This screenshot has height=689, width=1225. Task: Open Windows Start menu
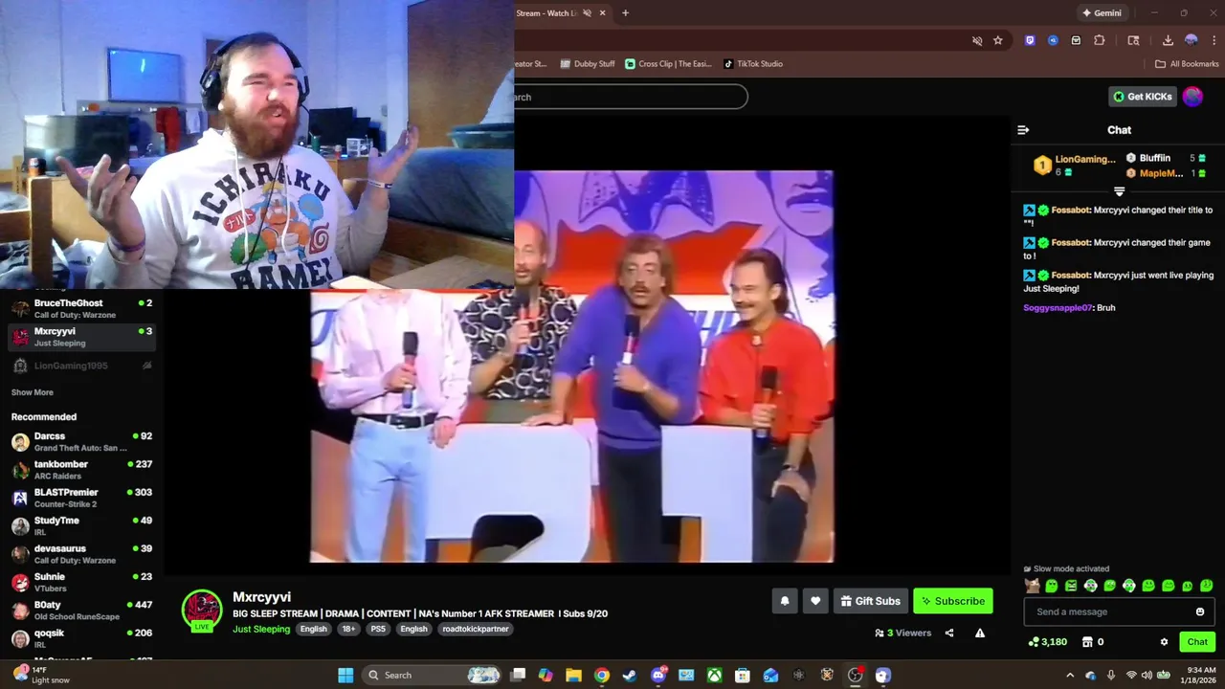(345, 675)
